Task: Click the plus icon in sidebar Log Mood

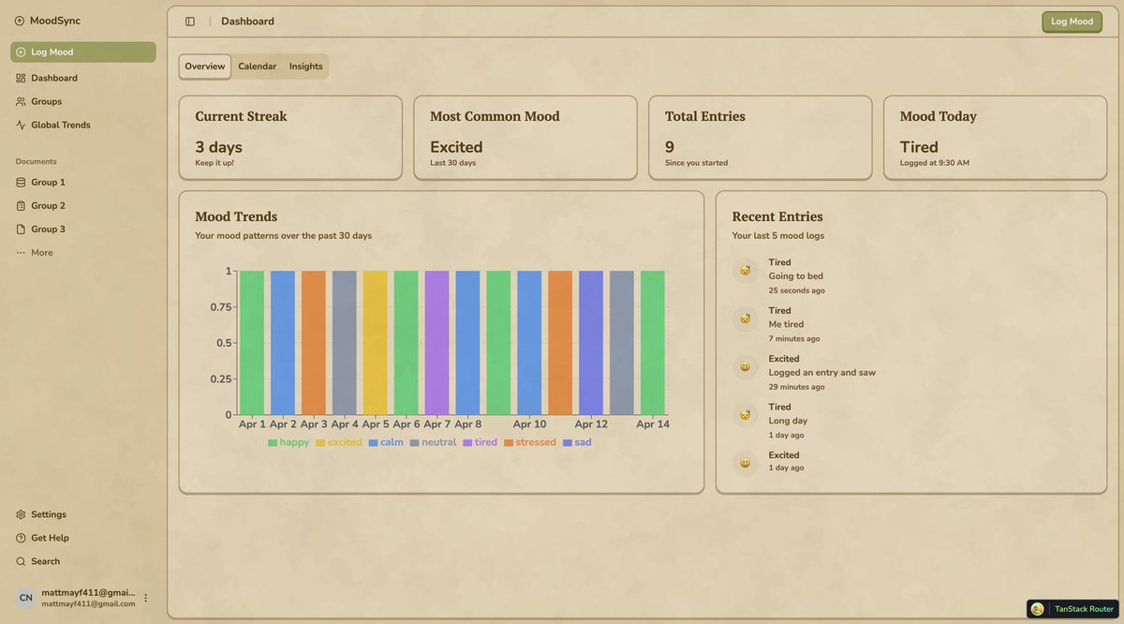Action: pos(21,52)
